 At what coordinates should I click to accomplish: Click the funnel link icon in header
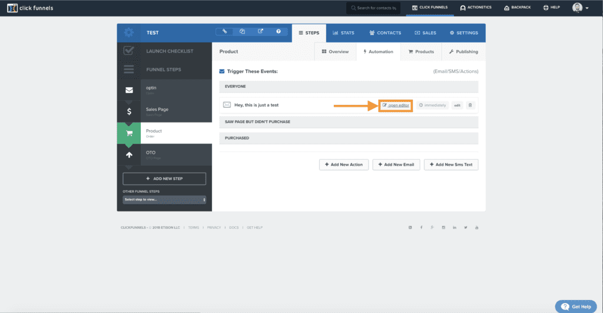[224, 32]
